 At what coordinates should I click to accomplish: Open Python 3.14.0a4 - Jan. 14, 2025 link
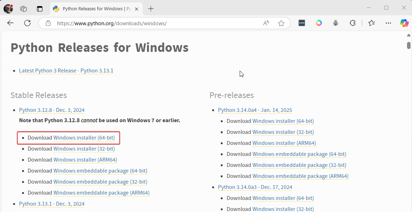(255, 110)
